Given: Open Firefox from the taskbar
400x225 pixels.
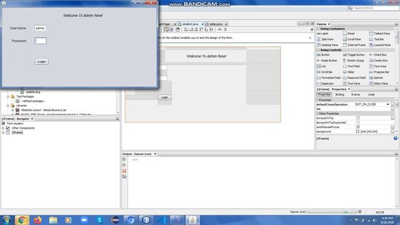Looking at the screenshot, I should [x=37, y=220].
